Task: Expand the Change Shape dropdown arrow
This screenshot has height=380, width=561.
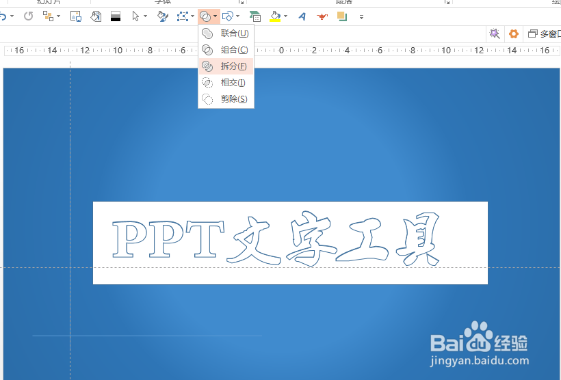Action: click(x=237, y=16)
